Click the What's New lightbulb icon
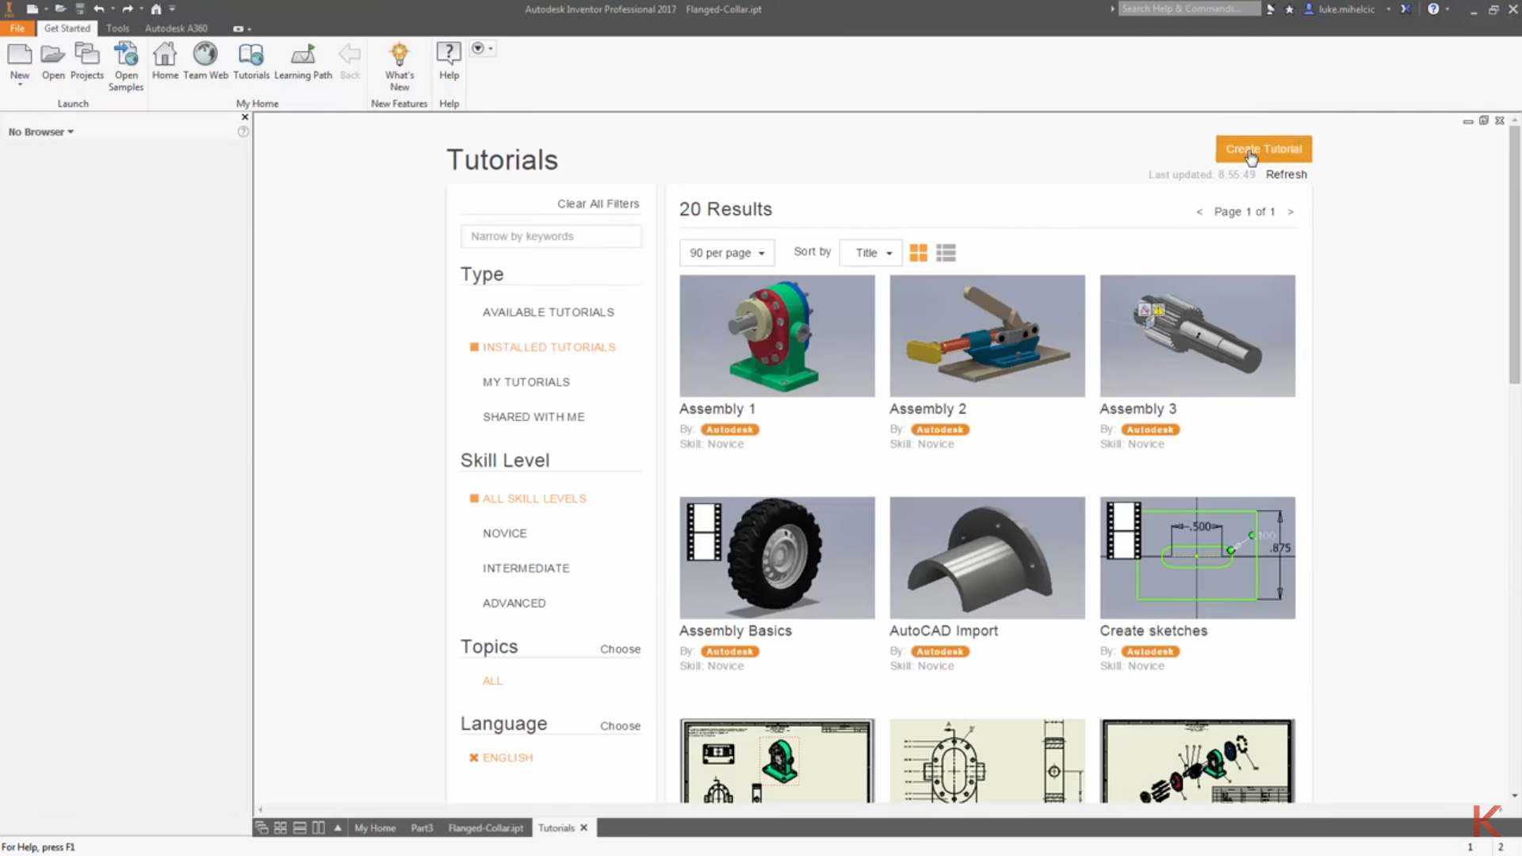This screenshot has width=1522, height=856. click(x=400, y=55)
